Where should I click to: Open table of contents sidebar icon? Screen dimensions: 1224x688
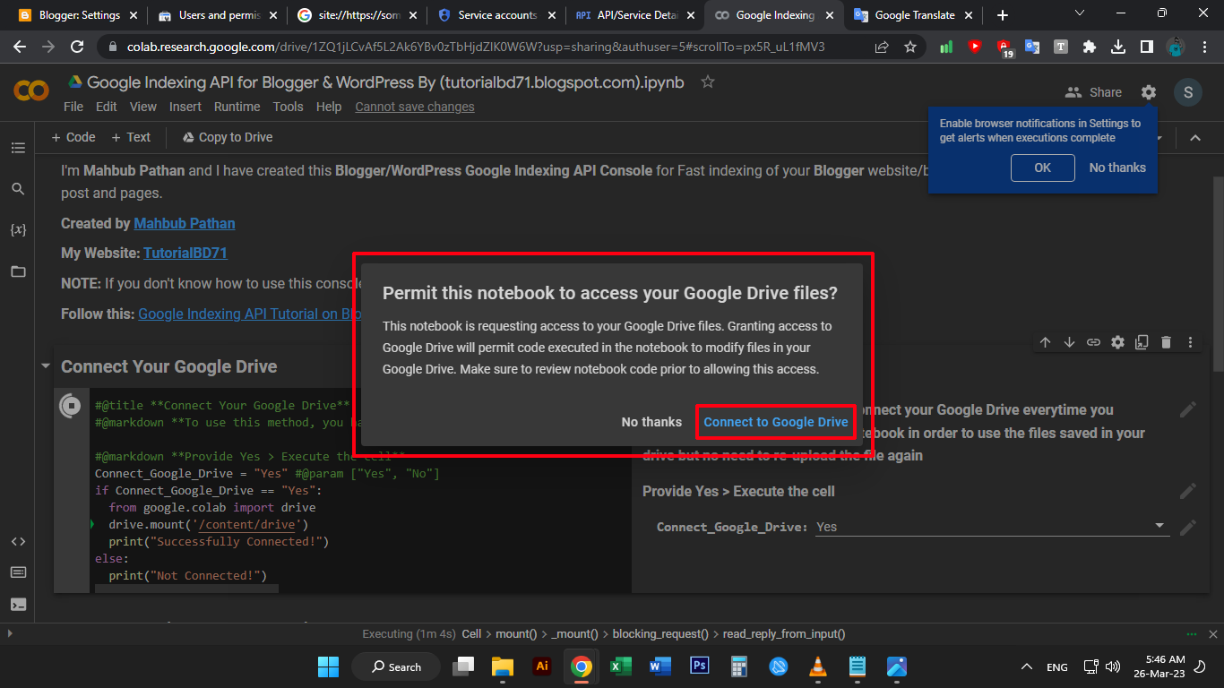coord(18,148)
